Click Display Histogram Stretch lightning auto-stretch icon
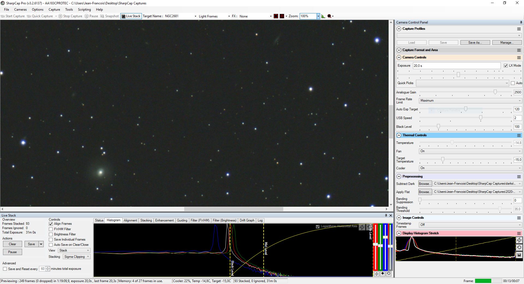The height and width of the screenshot is (284, 524). [x=519, y=240]
